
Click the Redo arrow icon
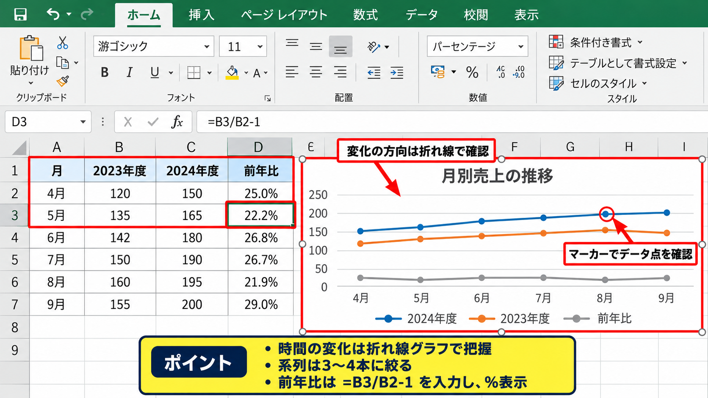coord(87,14)
